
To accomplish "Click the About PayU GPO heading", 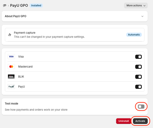I will click(16, 16).
